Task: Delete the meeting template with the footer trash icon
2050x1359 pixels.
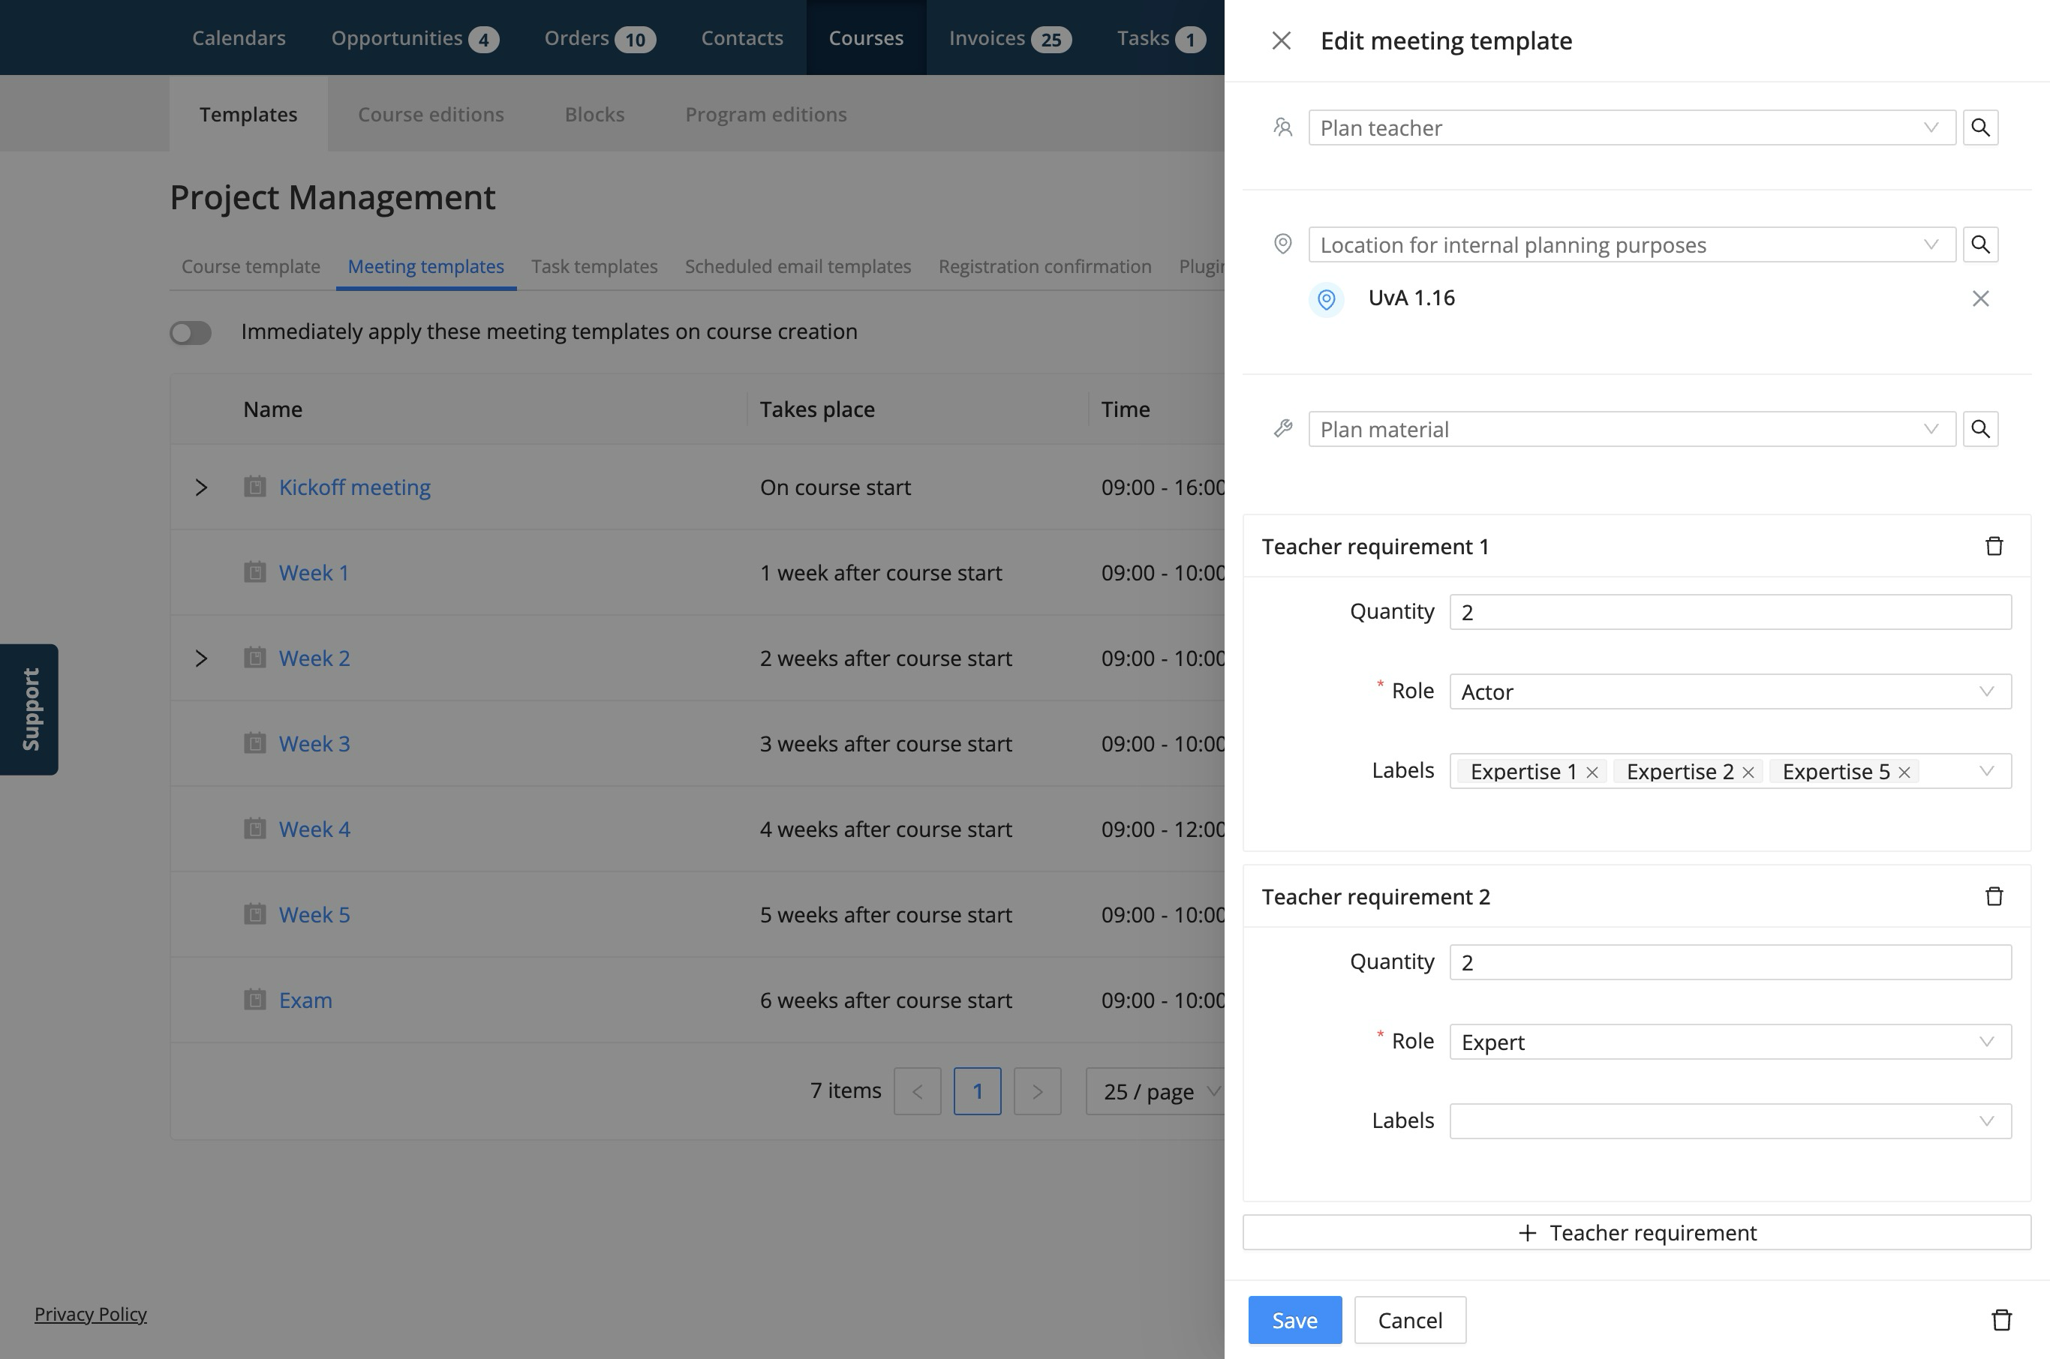Action: coord(2001,1320)
